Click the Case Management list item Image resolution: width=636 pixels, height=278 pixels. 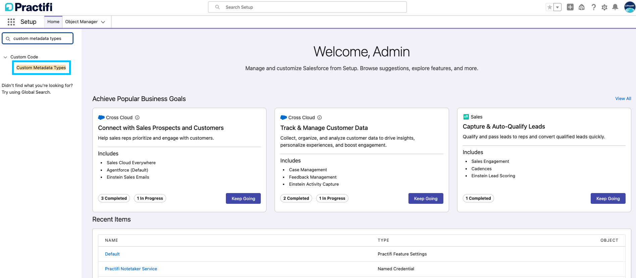308,170
